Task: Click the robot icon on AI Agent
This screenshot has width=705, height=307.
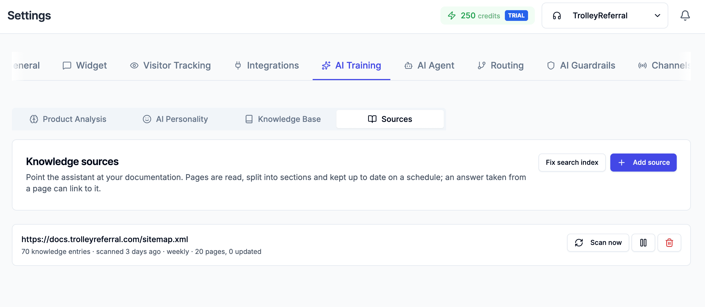Action: pyautogui.click(x=408, y=65)
